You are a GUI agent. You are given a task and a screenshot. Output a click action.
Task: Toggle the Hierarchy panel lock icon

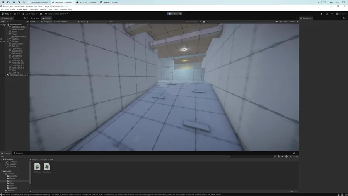pos(25,19)
